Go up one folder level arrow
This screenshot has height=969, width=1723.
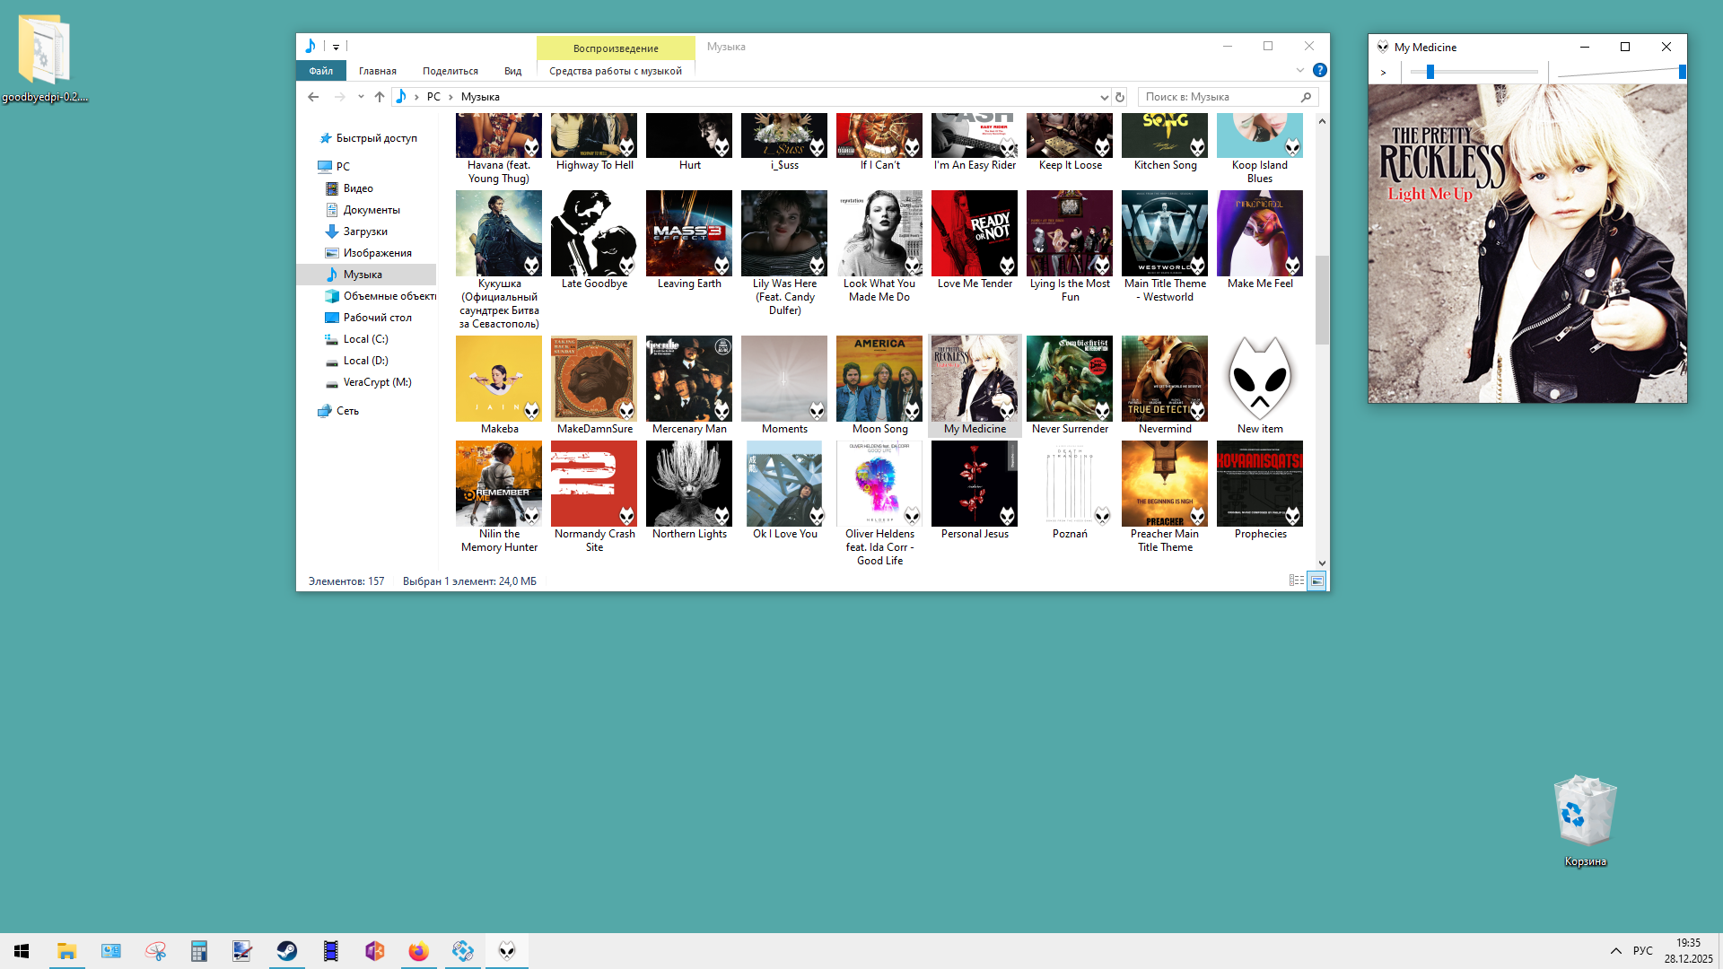click(x=380, y=97)
